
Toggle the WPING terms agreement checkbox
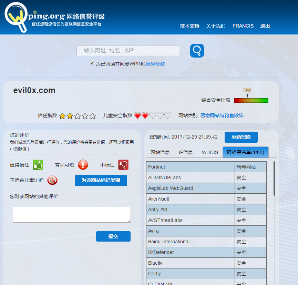click(92, 63)
